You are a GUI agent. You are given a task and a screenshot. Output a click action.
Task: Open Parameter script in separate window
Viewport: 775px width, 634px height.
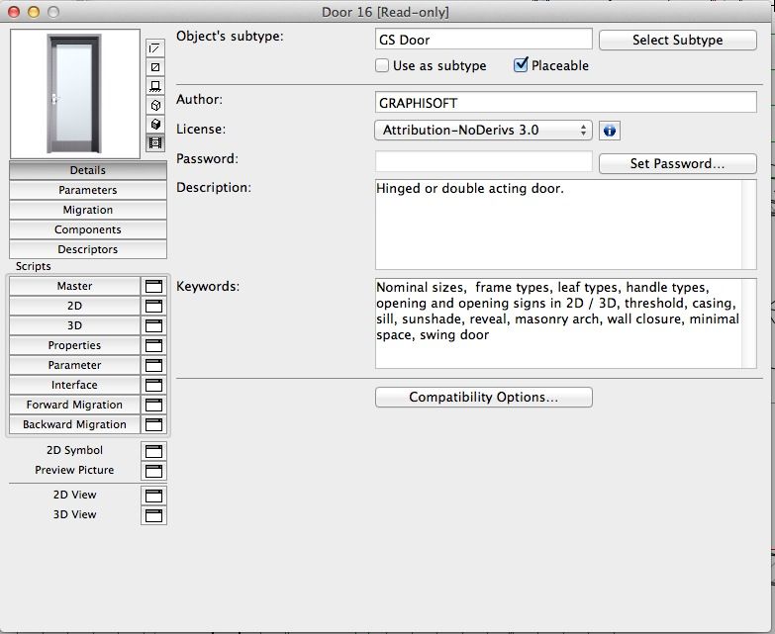[x=153, y=365]
